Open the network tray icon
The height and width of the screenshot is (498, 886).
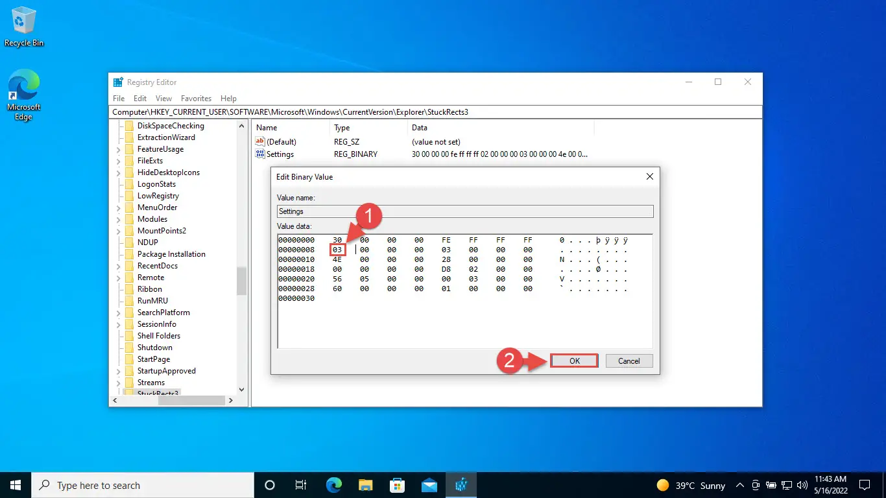pos(786,485)
